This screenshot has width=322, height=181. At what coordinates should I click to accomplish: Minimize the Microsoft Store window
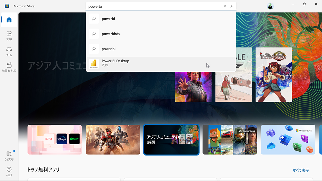[x=293, y=4]
